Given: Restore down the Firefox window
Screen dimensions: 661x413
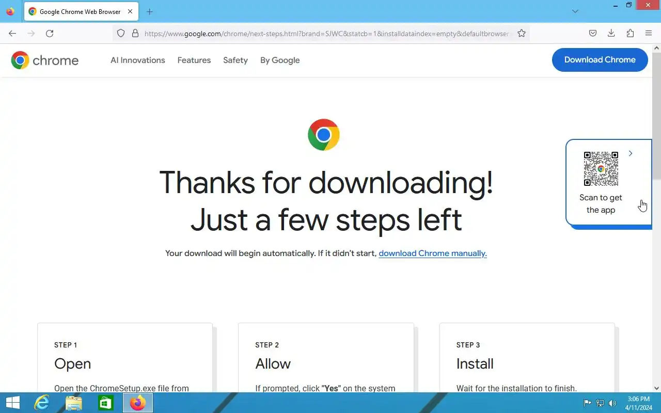Looking at the screenshot, I should (x=629, y=5).
